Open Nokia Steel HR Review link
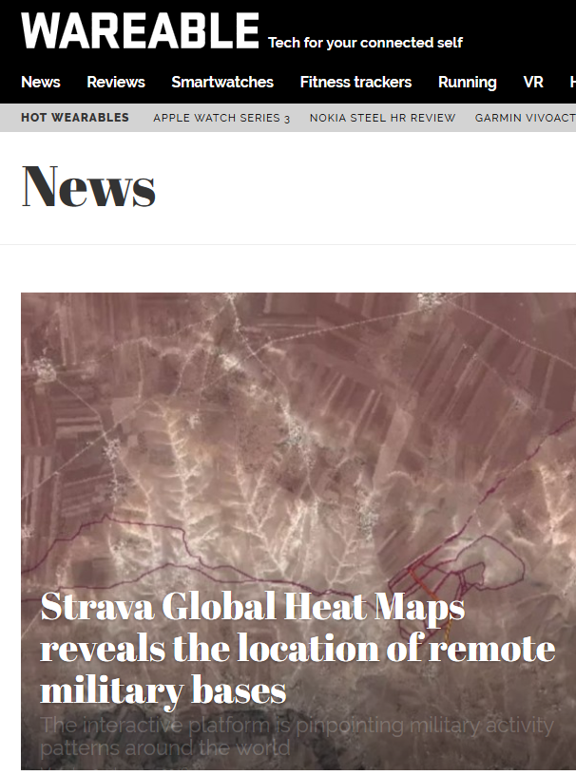Screen dimensions: 576x775 point(382,118)
